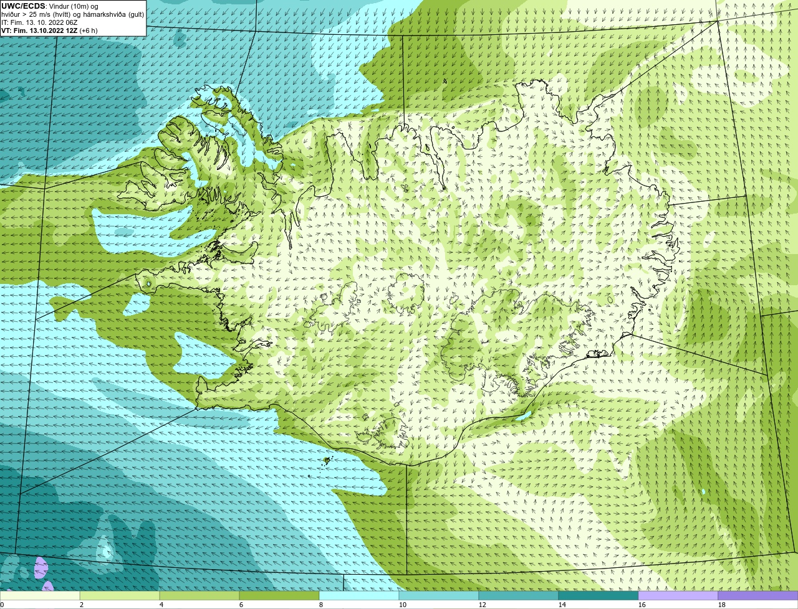This screenshot has height=609, width=798.
Task: Click the dark teal 14–16 m/s legend swatch
Action: click(x=598, y=596)
